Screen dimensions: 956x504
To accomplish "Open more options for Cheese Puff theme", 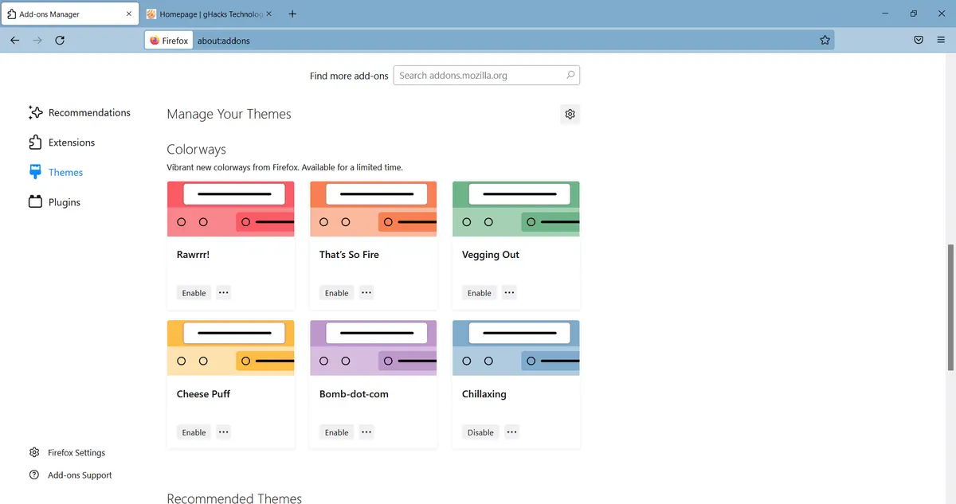I will click(224, 432).
